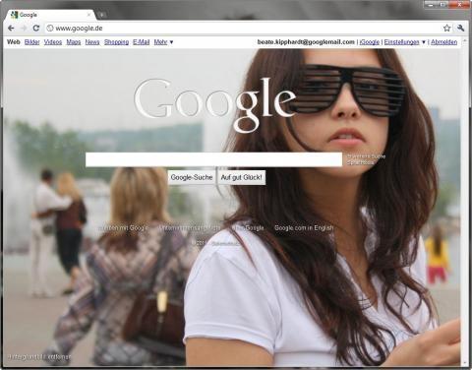The height and width of the screenshot is (370, 472).
Task: Click the Hintergrundbild entfernen link at bottom left
Action: click(x=39, y=357)
